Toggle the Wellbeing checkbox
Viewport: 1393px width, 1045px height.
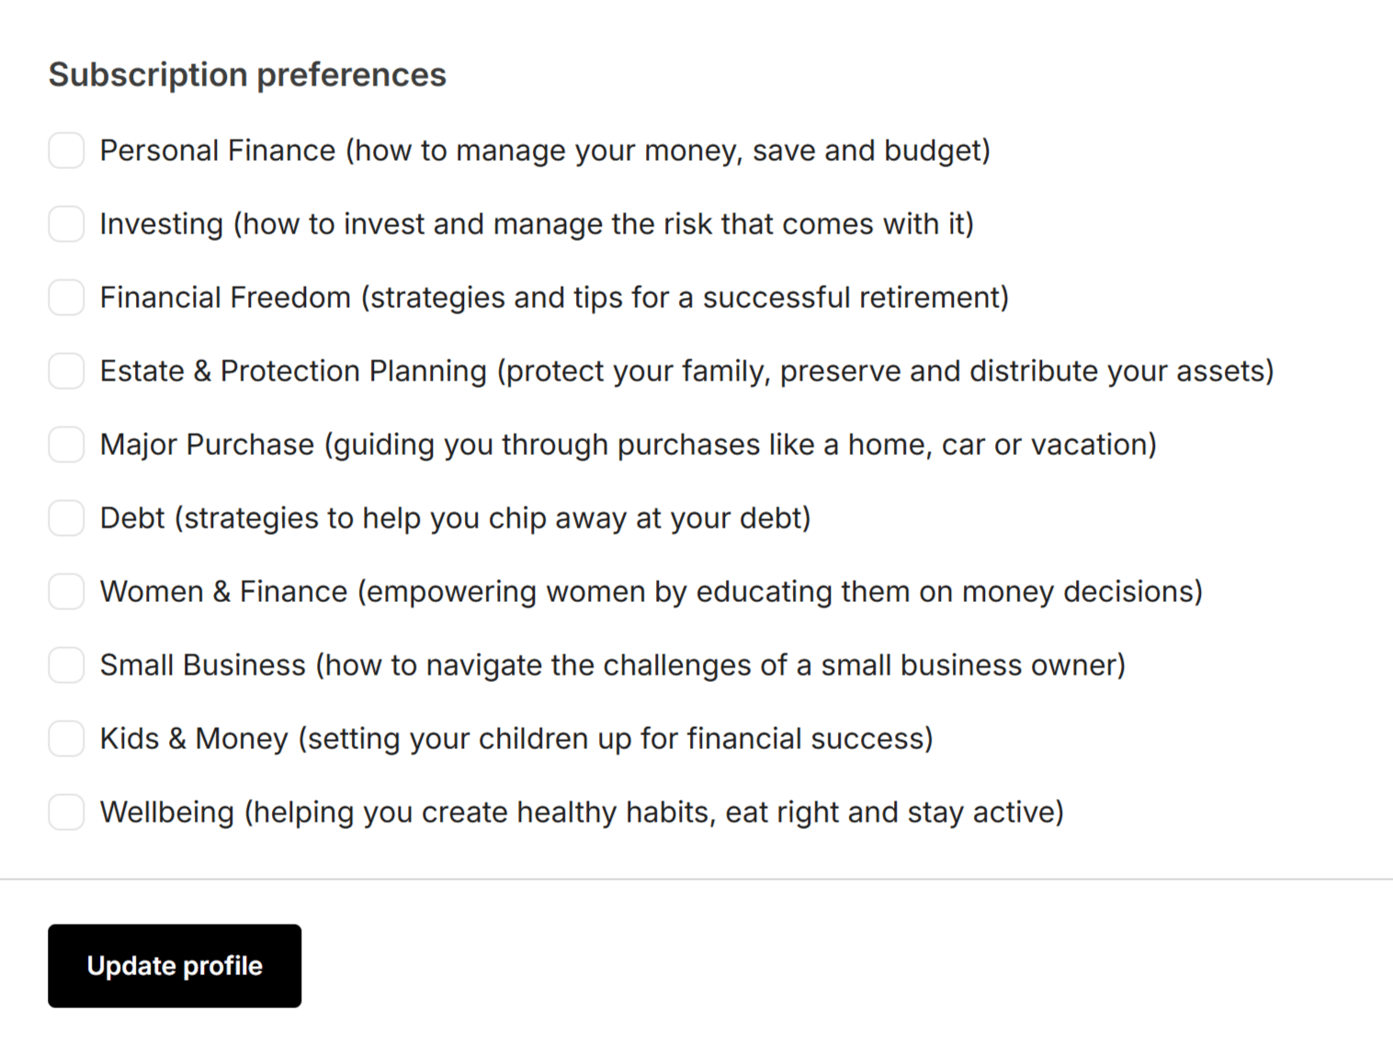pos(66,812)
